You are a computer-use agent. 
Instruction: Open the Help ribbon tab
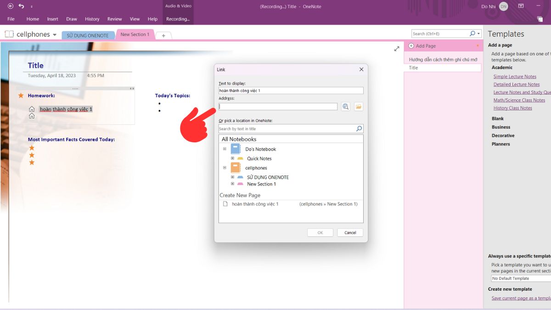coord(152,19)
